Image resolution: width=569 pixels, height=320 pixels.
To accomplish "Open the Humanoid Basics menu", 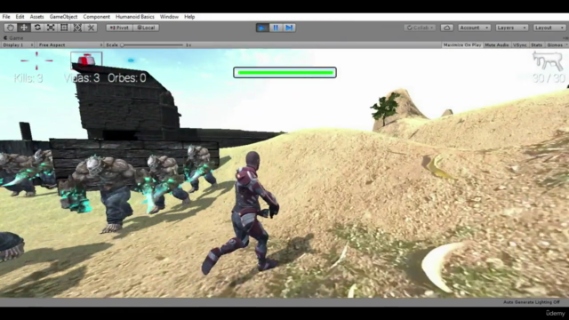I will tap(135, 17).
